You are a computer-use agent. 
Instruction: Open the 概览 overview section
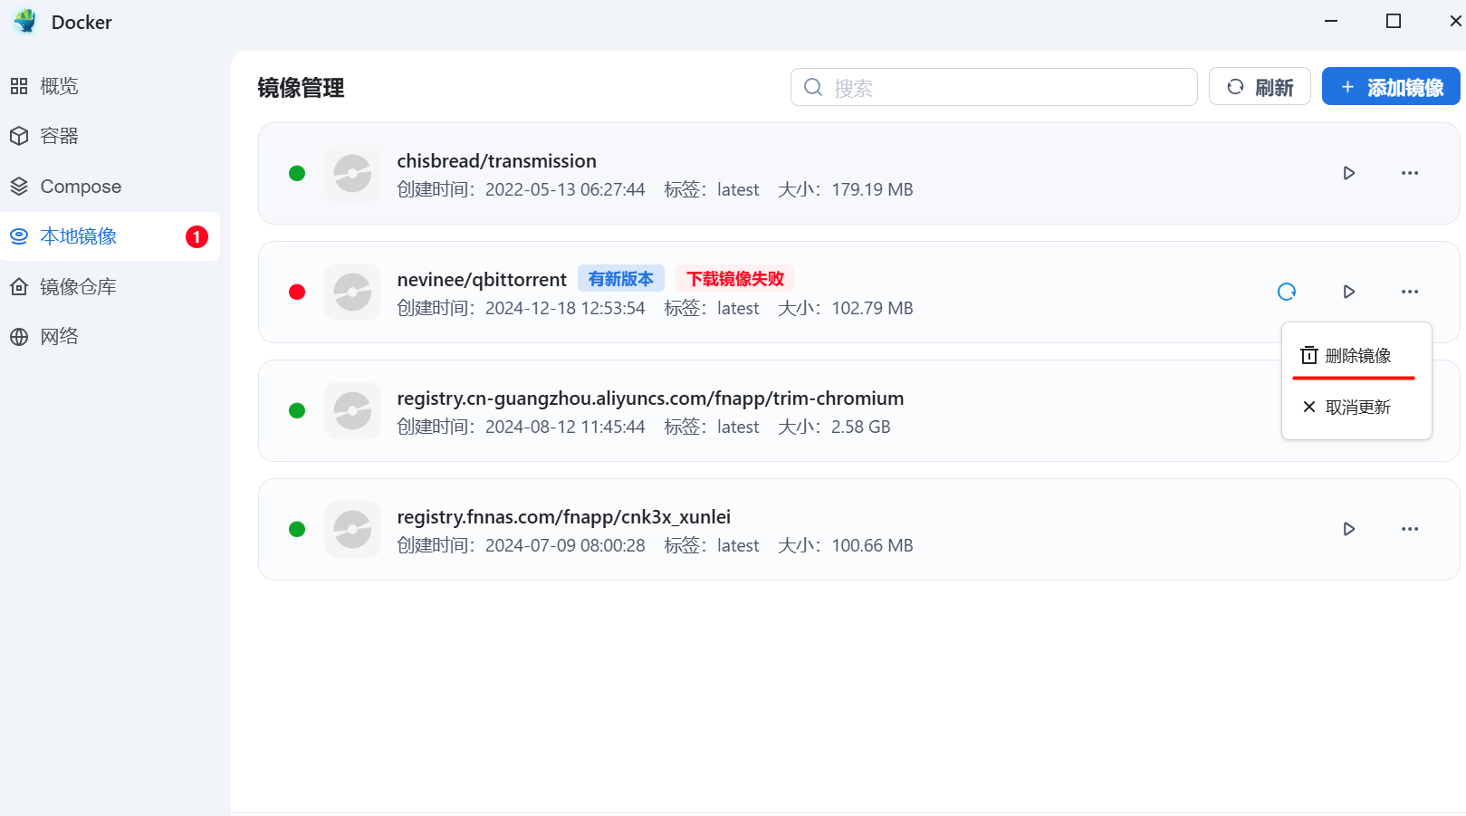pos(110,86)
